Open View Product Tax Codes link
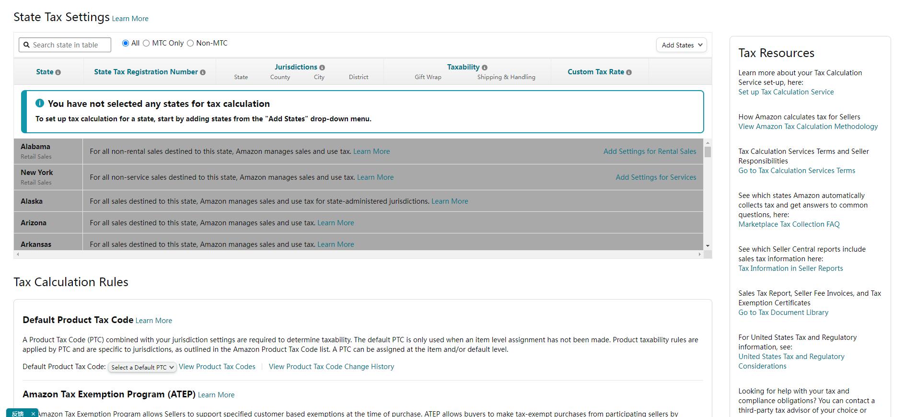Image resolution: width=905 pixels, height=417 pixels. coord(217,367)
